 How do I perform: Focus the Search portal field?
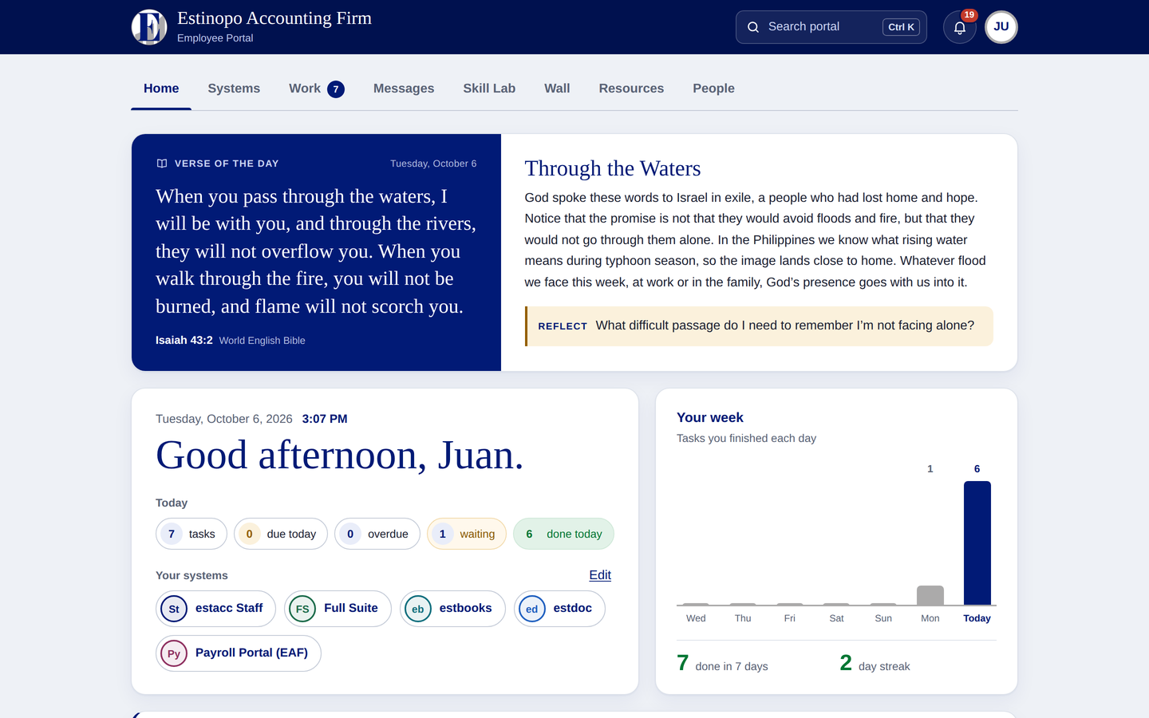[831, 27]
